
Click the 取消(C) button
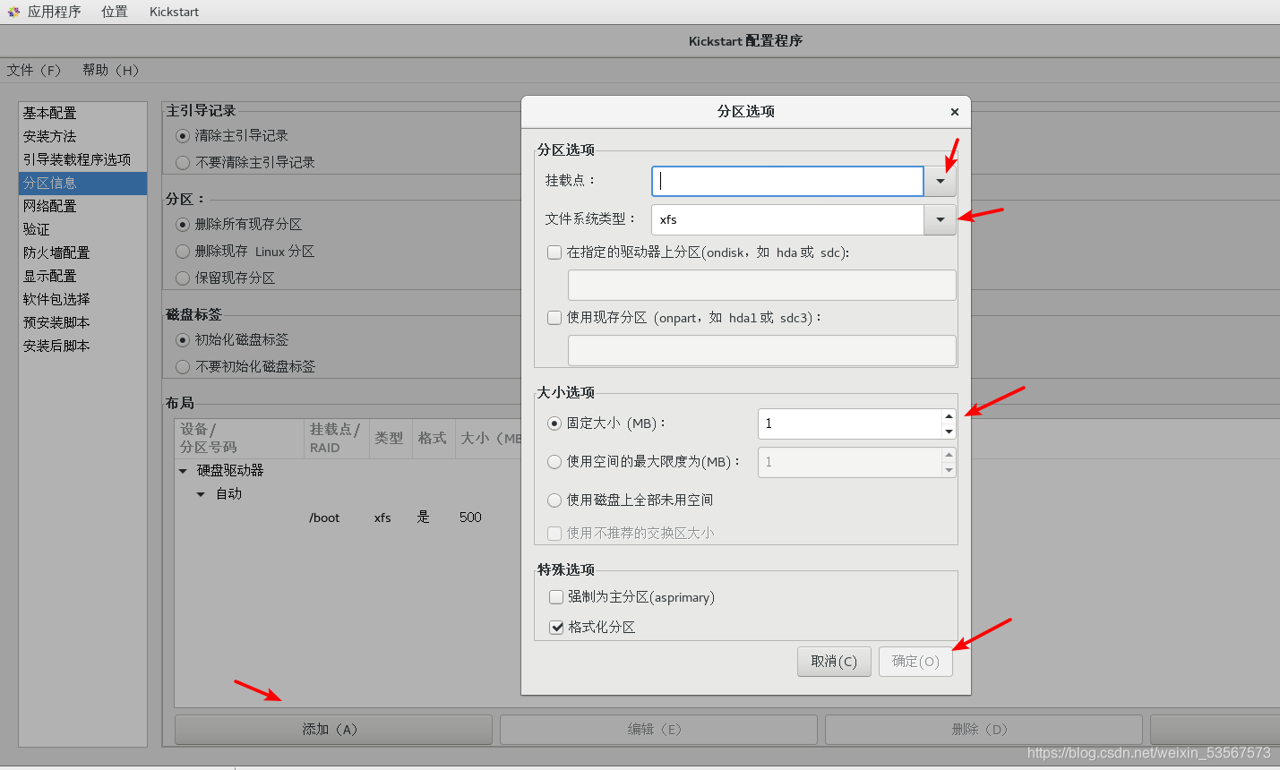click(x=834, y=662)
